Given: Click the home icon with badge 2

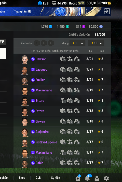Looking at the screenshot, I should point(78,178).
